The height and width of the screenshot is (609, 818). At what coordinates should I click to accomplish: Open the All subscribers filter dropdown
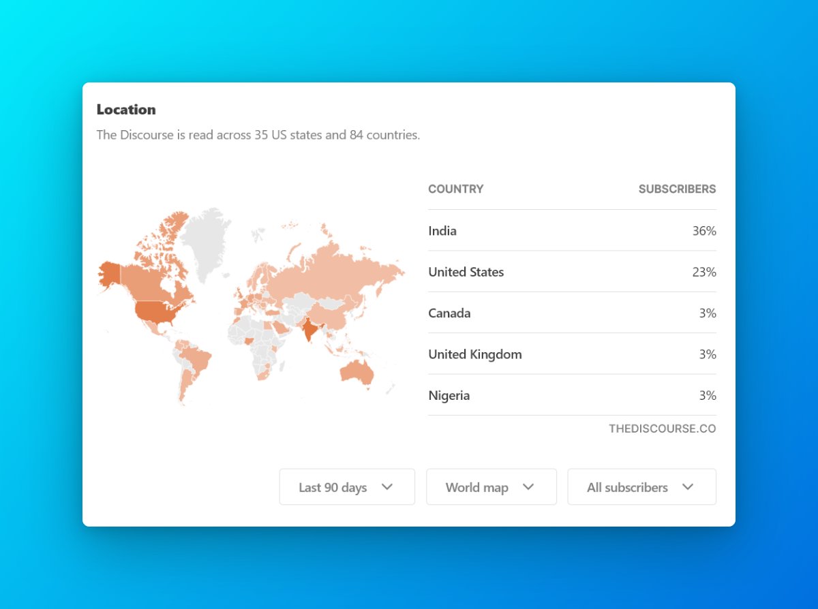tap(640, 487)
